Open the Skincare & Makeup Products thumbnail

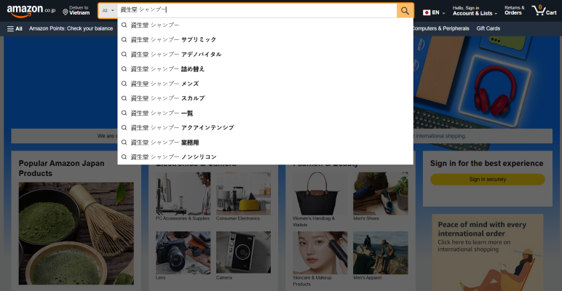click(320, 252)
